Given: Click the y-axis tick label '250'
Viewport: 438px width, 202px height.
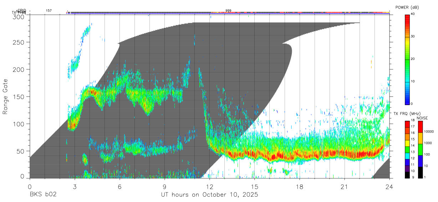Looking at the screenshot, I should coord(19,42).
